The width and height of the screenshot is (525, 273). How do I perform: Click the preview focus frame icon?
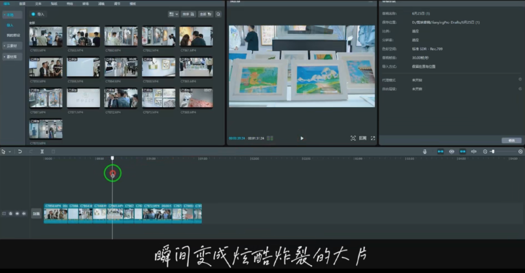353,138
